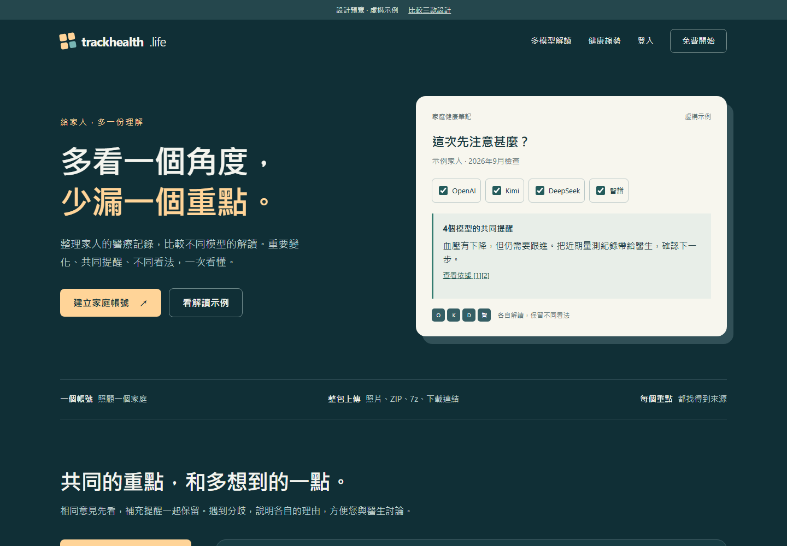This screenshot has width=787, height=546.
Task: Click the 免費開始 button
Action: click(x=698, y=41)
